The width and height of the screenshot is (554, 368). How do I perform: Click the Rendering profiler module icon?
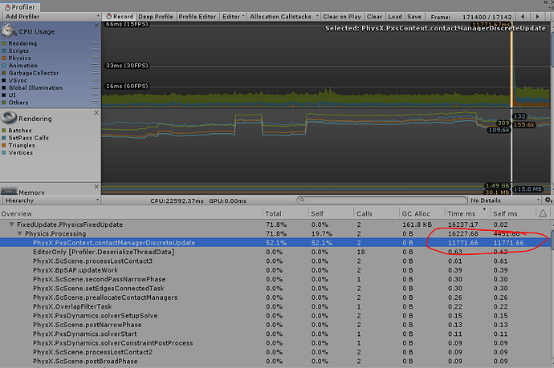[9, 118]
